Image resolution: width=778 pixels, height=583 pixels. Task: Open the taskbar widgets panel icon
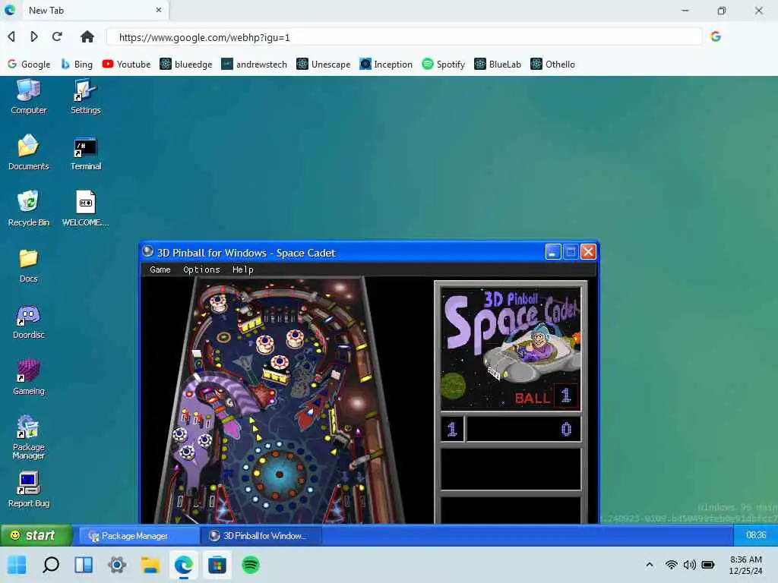(84, 565)
